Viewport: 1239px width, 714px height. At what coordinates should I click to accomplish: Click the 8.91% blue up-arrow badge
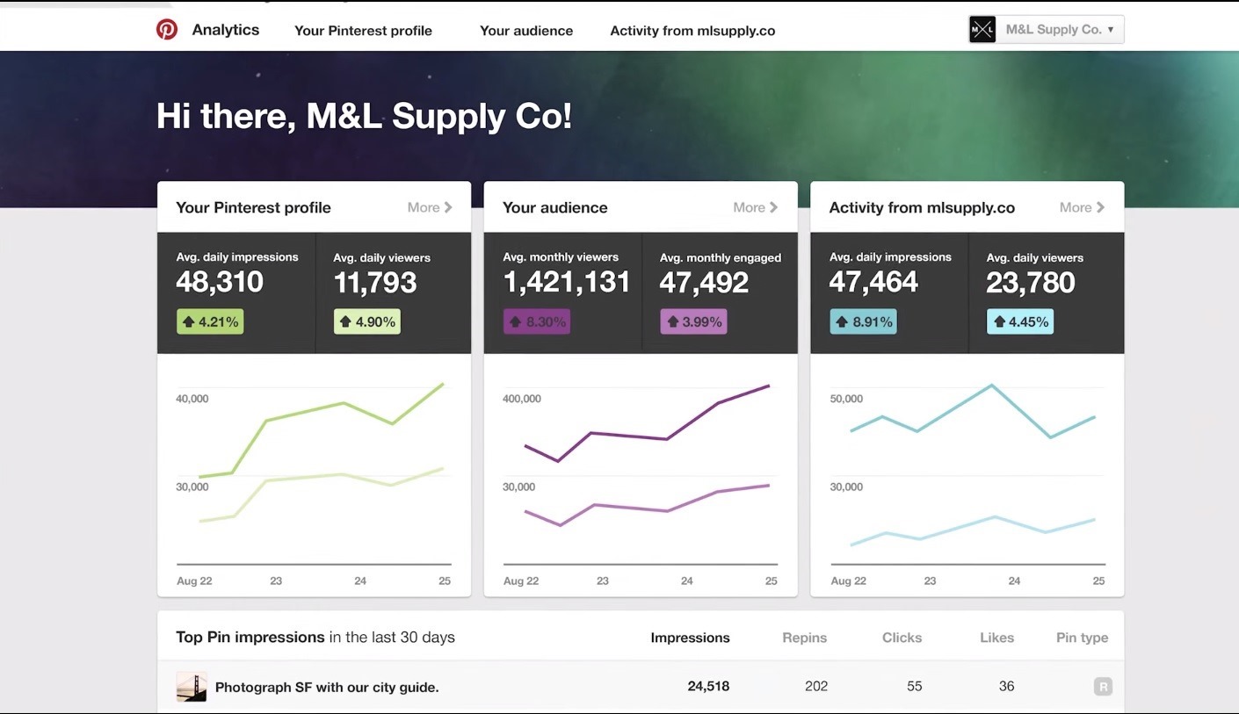(863, 322)
